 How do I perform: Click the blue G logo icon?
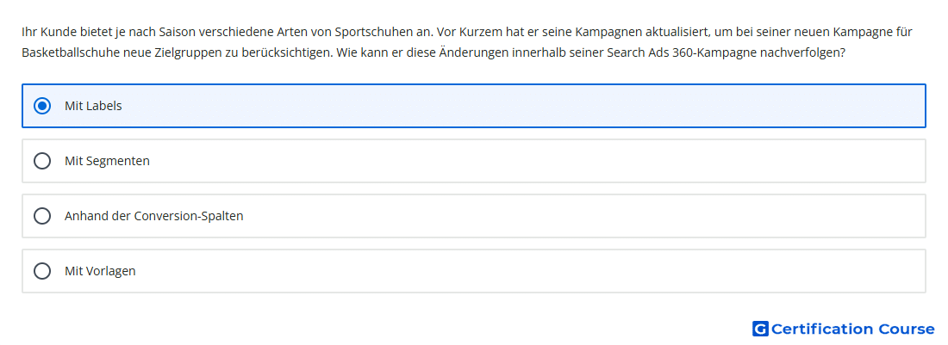(760, 329)
